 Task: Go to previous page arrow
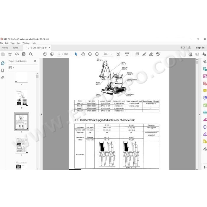pyautogui.click(x=45, y=54)
